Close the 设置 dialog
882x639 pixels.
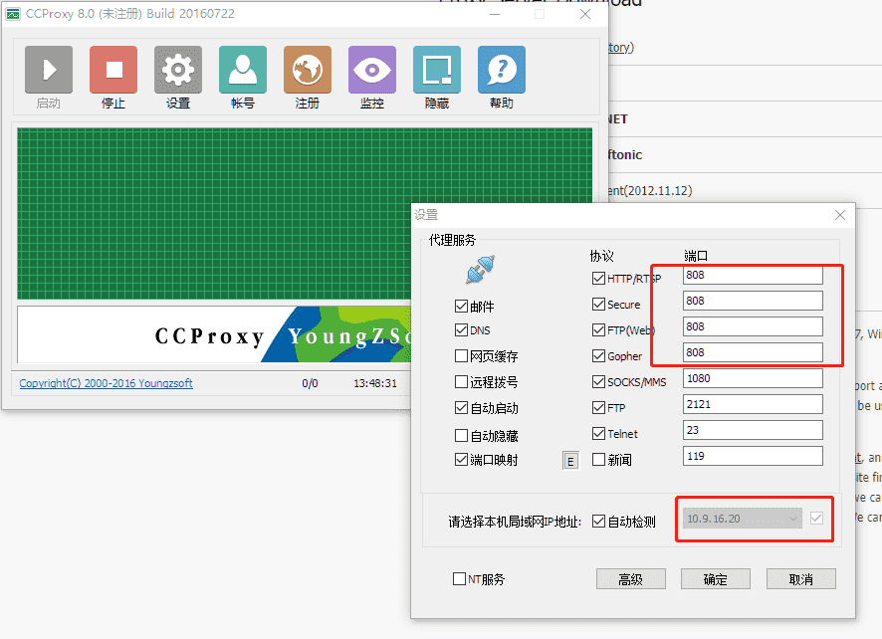[840, 215]
